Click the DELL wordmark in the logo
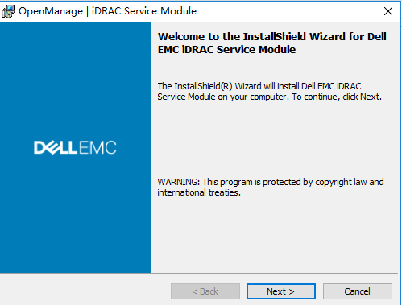This screenshot has width=402, height=305. [56, 147]
